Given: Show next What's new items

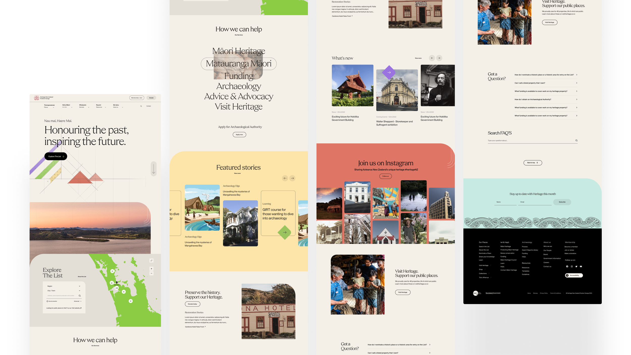Looking at the screenshot, I should 439,58.
